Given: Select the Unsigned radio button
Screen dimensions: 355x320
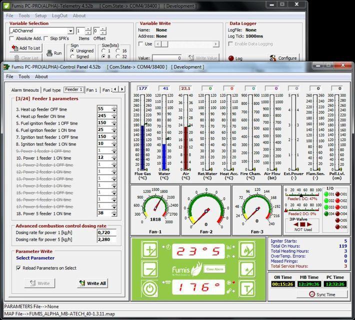Looking at the screenshot, I should coord(72,50).
